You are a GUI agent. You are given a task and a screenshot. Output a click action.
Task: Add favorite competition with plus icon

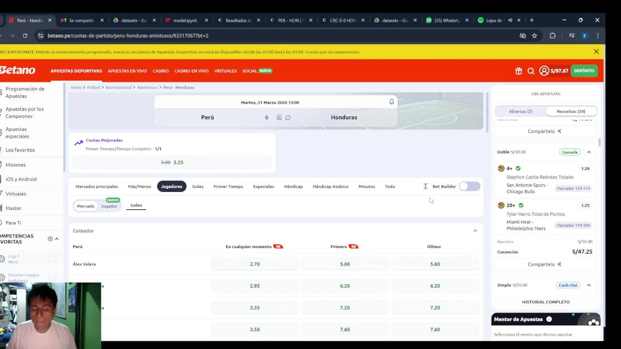(x=50, y=238)
